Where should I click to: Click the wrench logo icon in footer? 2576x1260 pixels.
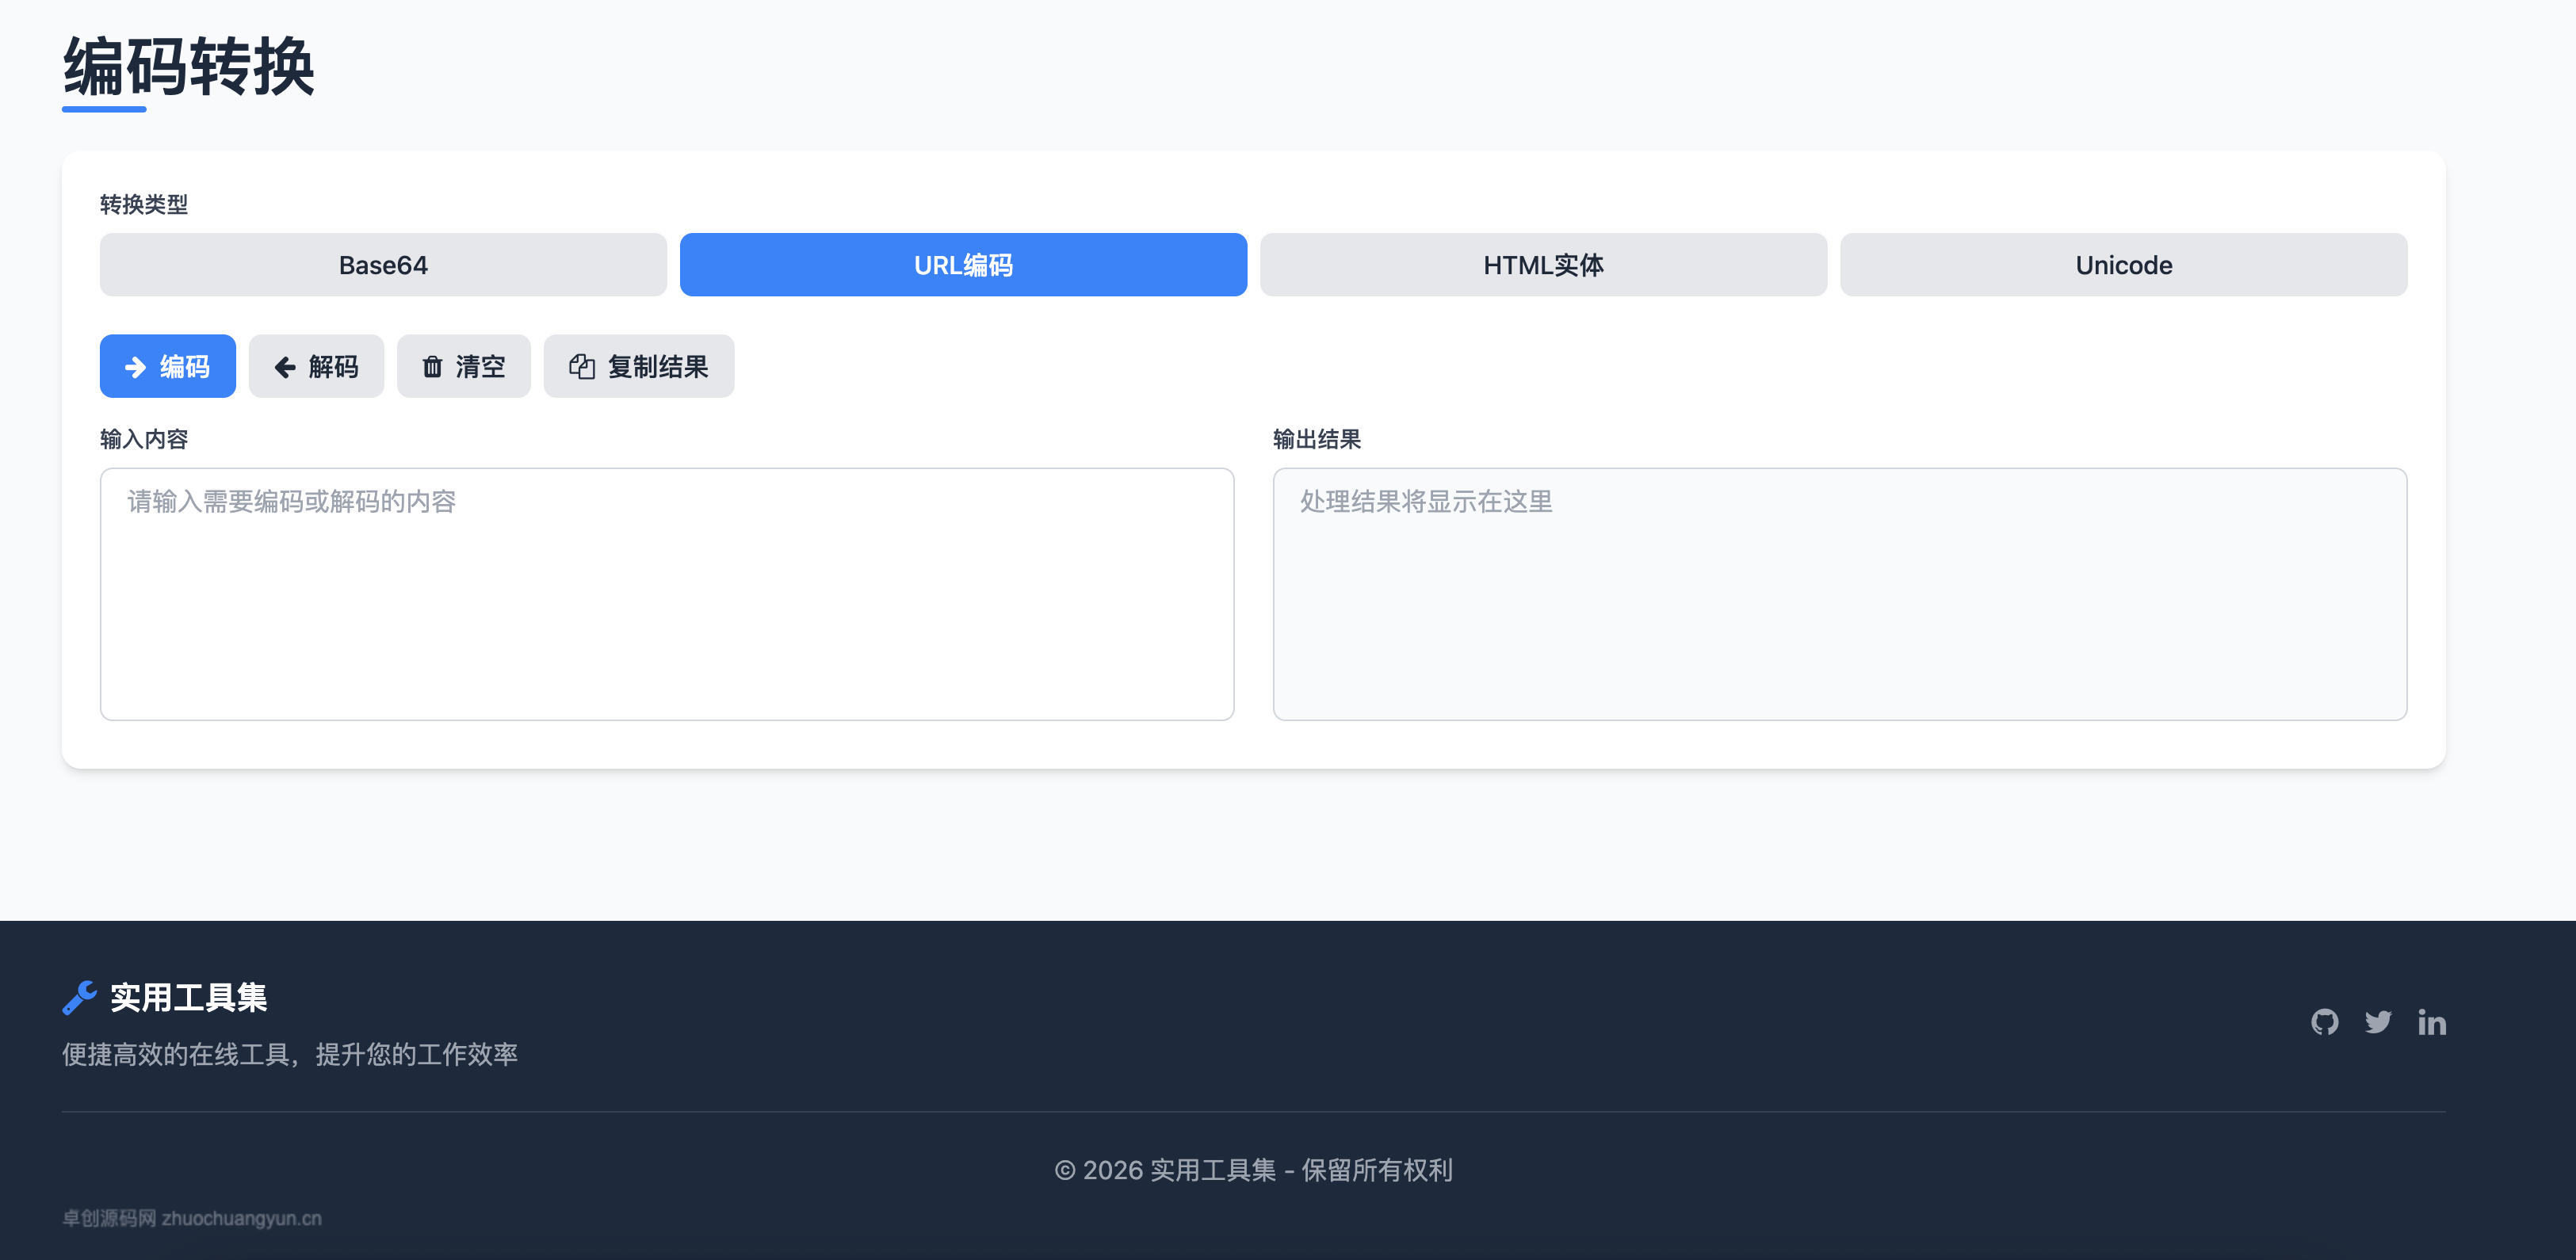coord(79,997)
